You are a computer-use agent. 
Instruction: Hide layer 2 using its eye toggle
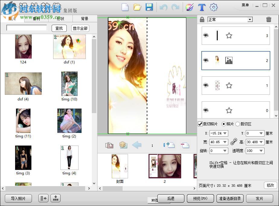pos(205,60)
